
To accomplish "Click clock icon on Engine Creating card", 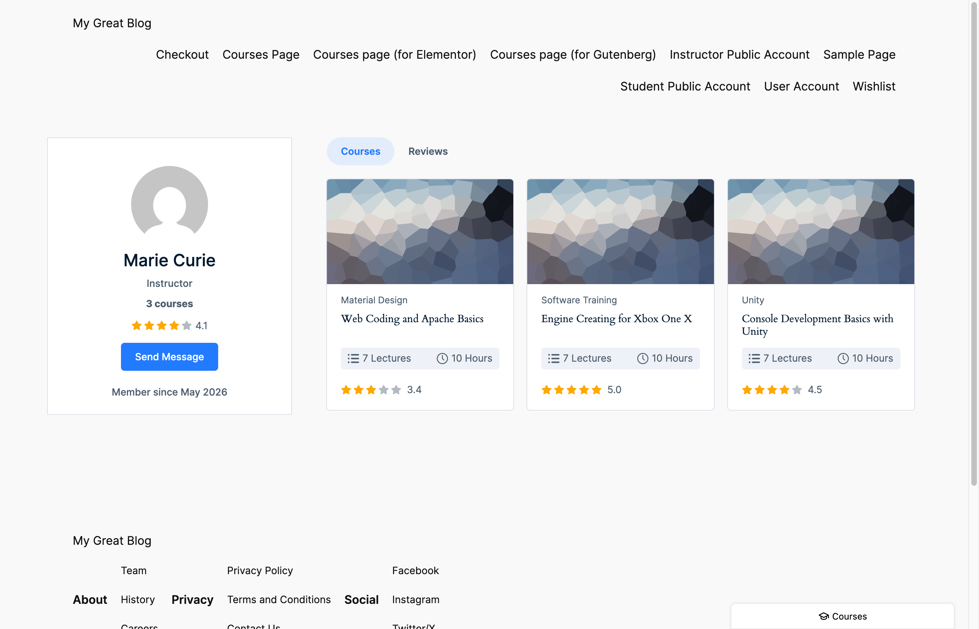I will [x=643, y=359].
